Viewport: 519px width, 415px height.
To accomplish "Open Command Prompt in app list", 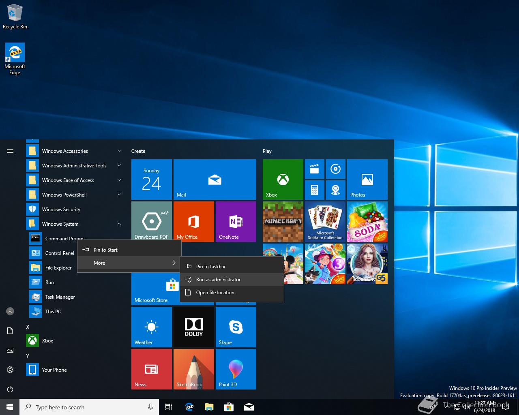I will coord(57,238).
